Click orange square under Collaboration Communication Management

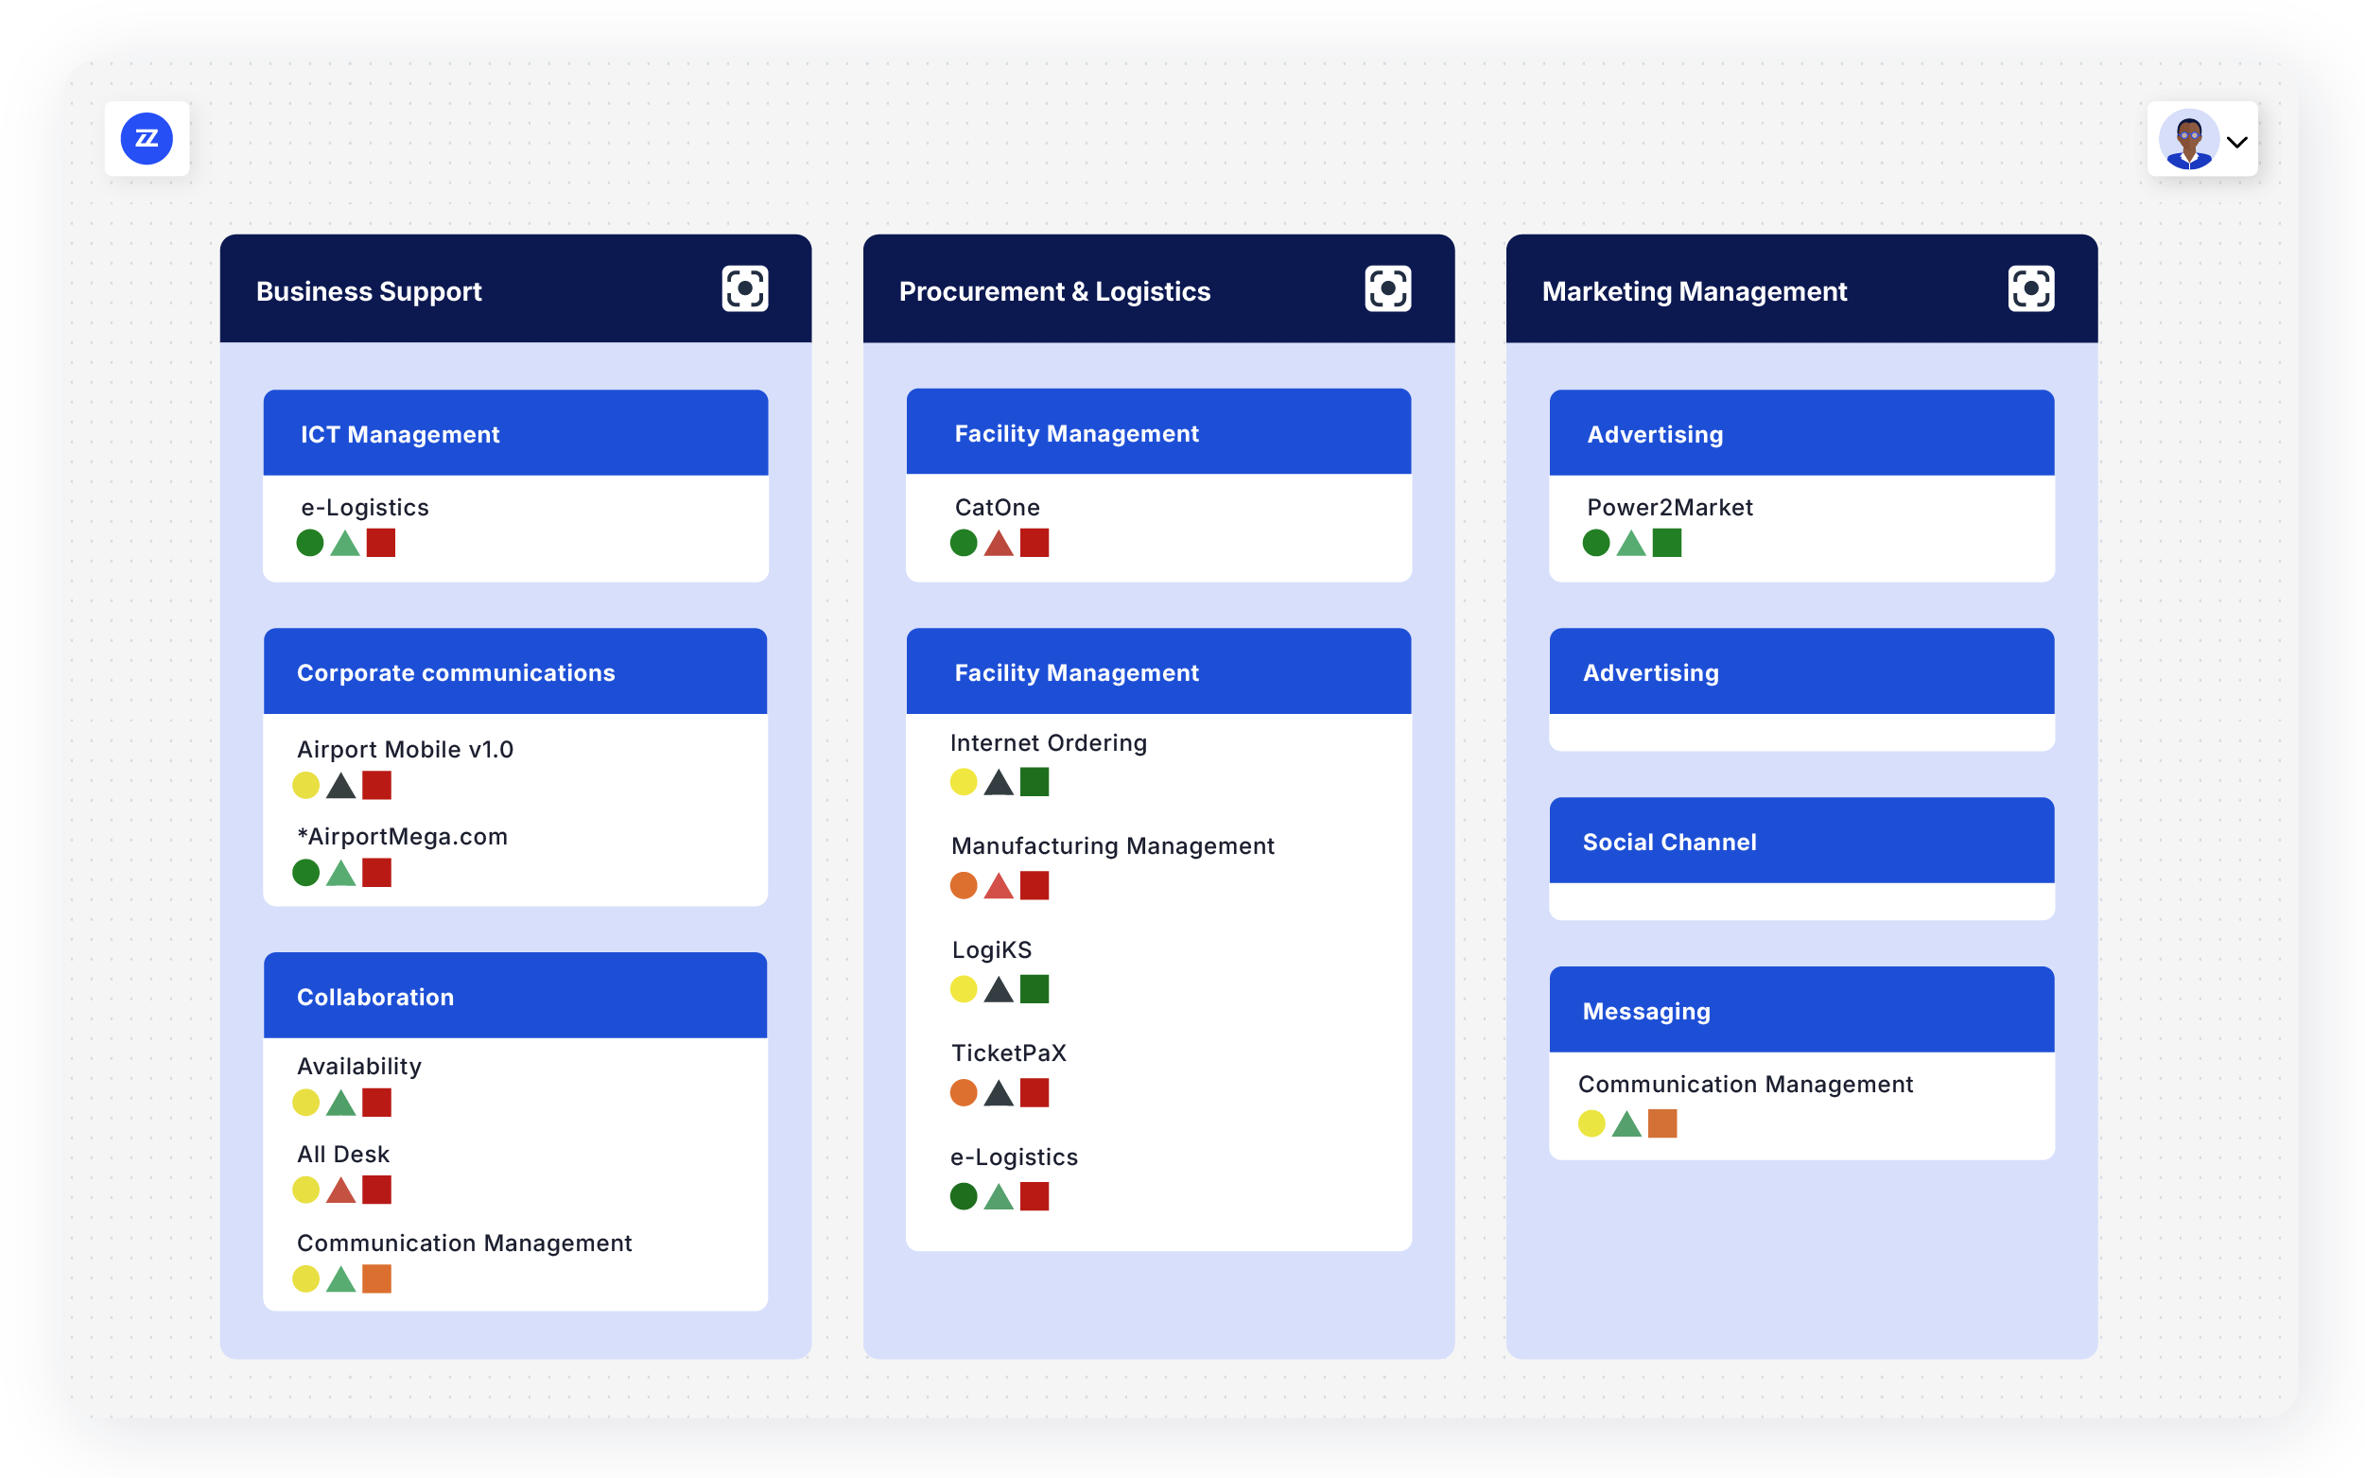[x=376, y=1278]
